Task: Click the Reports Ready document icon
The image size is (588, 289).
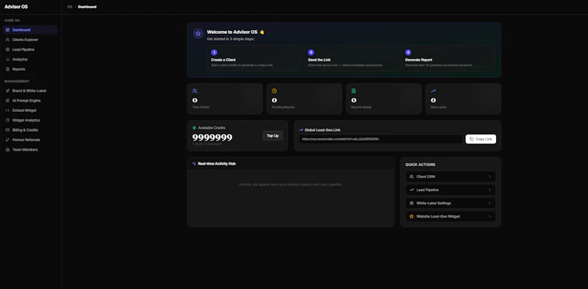Action: click(354, 91)
